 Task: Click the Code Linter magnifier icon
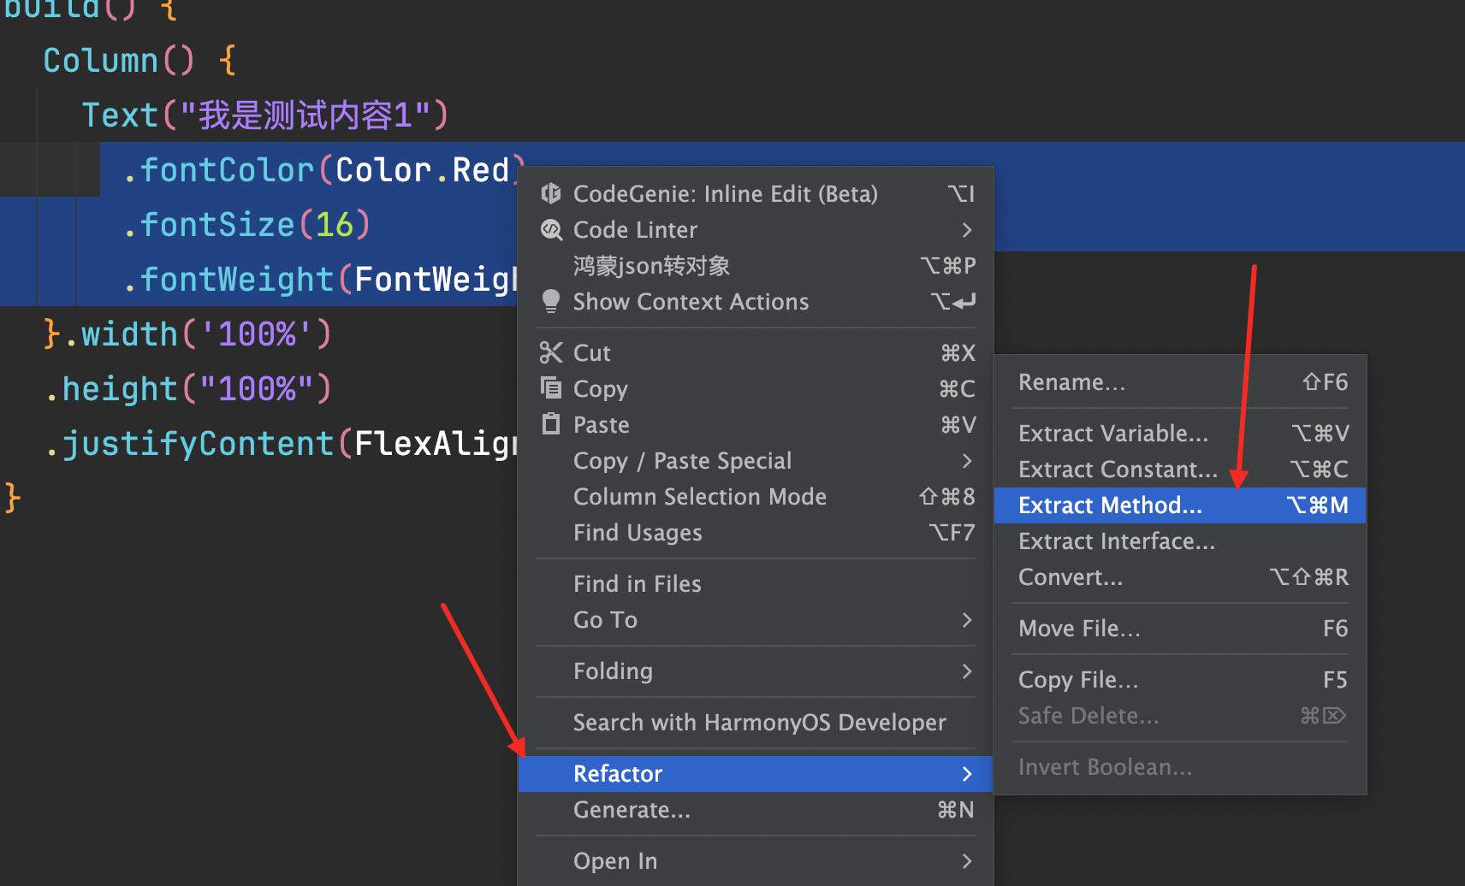pyautogui.click(x=551, y=230)
